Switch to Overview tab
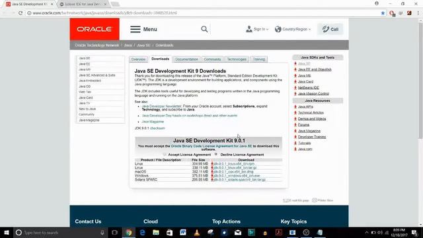423x238 pixels. (138, 59)
